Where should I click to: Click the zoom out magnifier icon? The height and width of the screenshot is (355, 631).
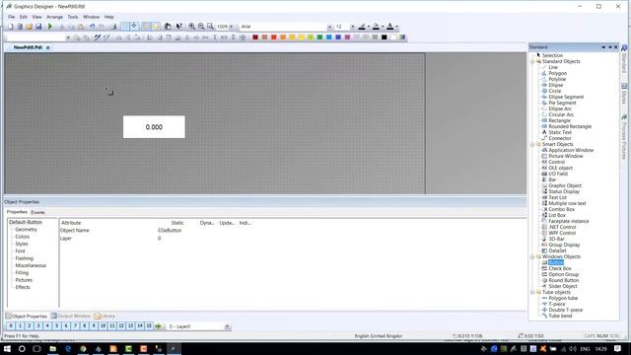point(201,27)
